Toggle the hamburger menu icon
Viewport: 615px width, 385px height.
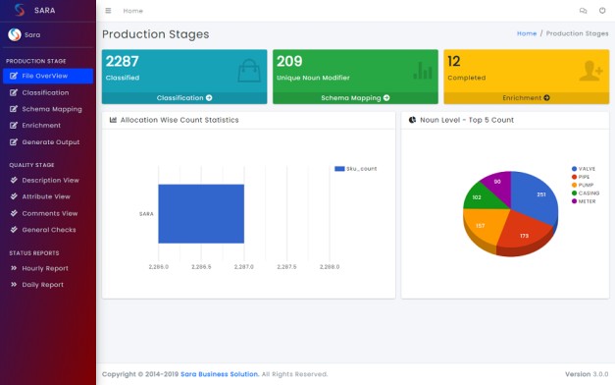(x=108, y=11)
